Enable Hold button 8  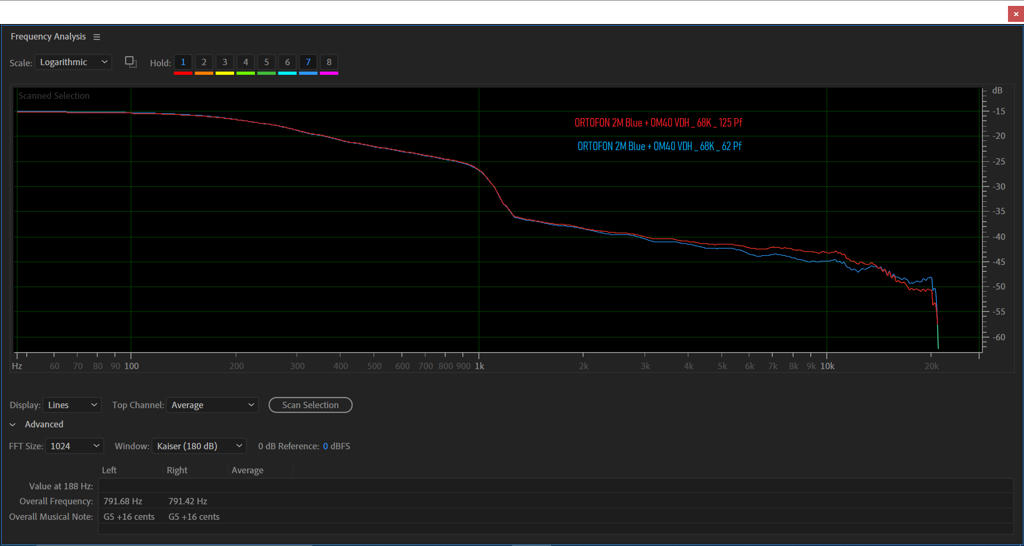coord(329,62)
